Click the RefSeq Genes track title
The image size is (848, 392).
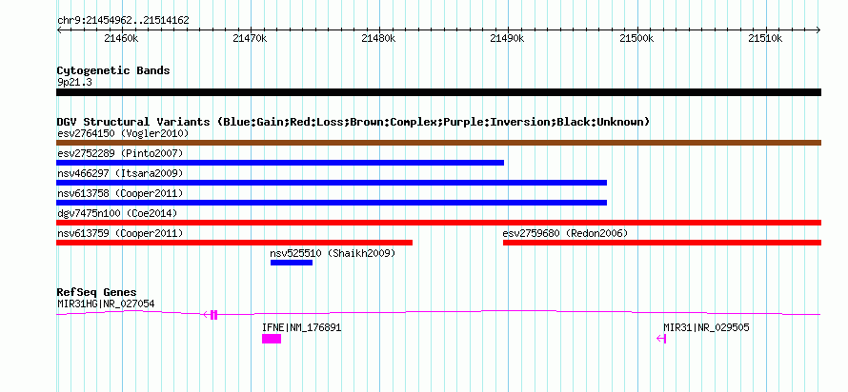[x=97, y=293]
